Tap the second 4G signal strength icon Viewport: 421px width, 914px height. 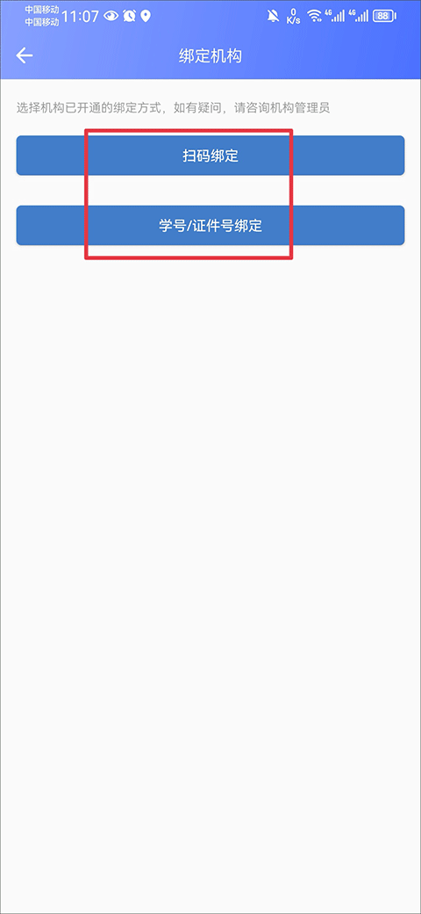[x=359, y=17]
